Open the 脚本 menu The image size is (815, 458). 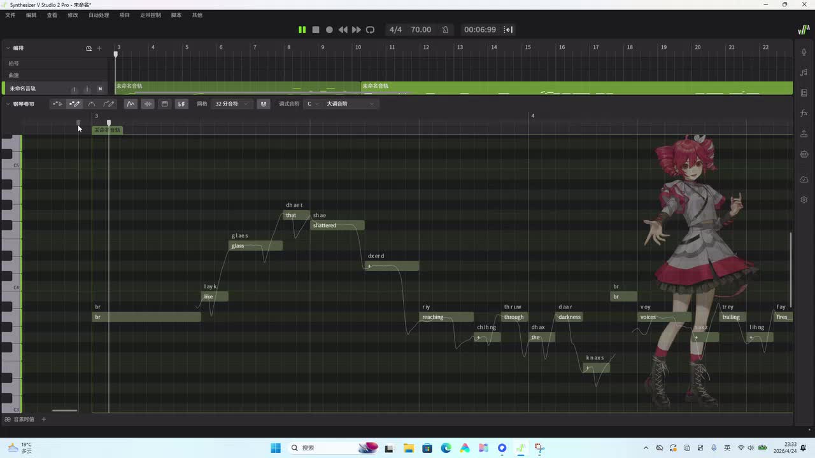pos(176,15)
